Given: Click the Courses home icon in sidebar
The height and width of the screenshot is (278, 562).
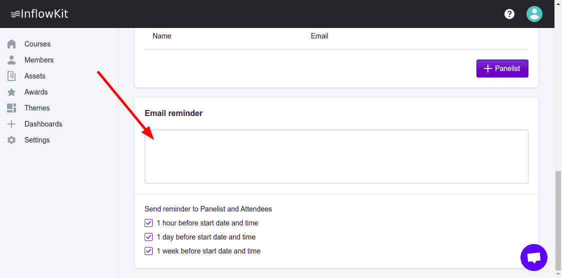Looking at the screenshot, I should (x=12, y=44).
